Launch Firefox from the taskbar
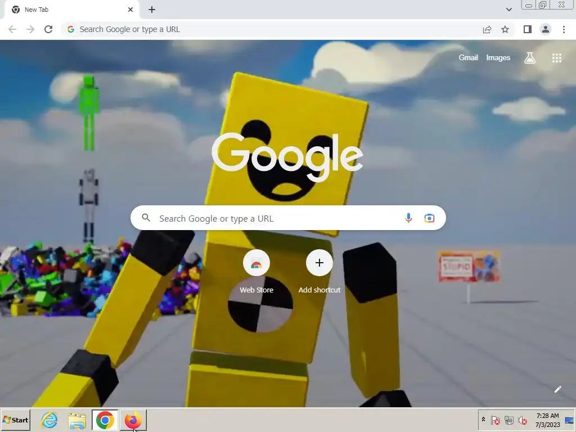 tap(133, 420)
